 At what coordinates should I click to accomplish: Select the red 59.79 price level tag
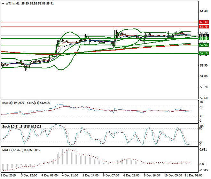pyautogui.click(x=204, y=27)
